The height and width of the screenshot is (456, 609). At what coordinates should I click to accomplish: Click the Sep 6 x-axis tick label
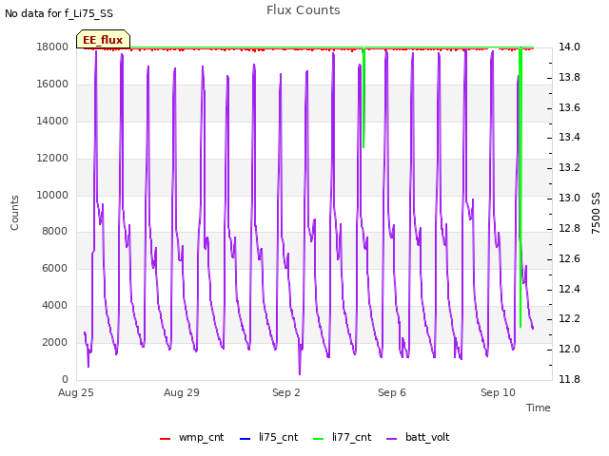(x=392, y=392)
